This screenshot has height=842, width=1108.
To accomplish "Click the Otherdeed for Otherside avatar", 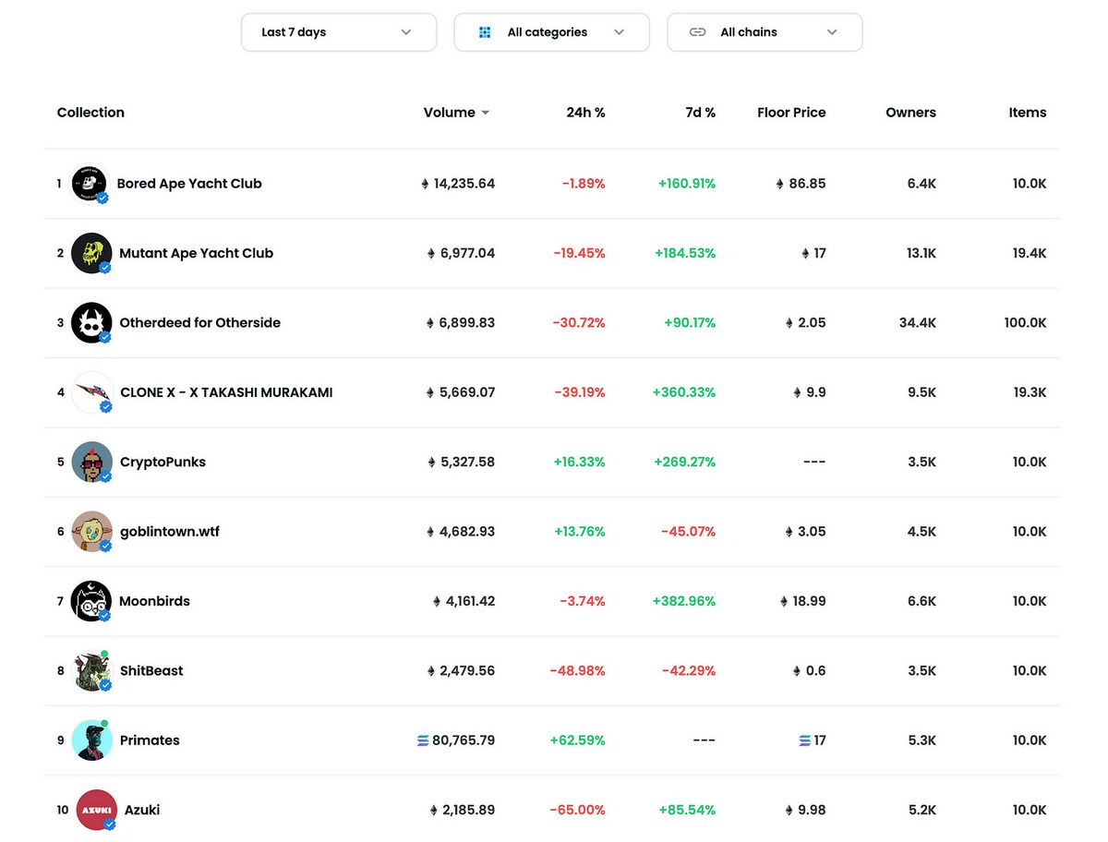I will 91,323.
